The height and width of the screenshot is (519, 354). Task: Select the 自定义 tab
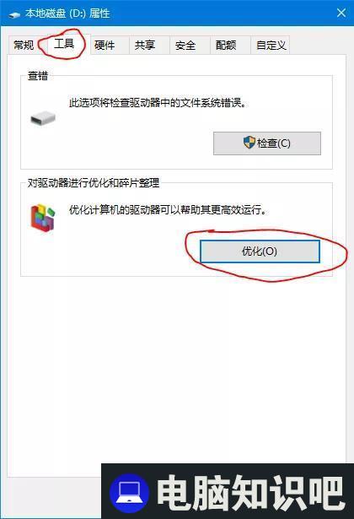pos(271,45)
